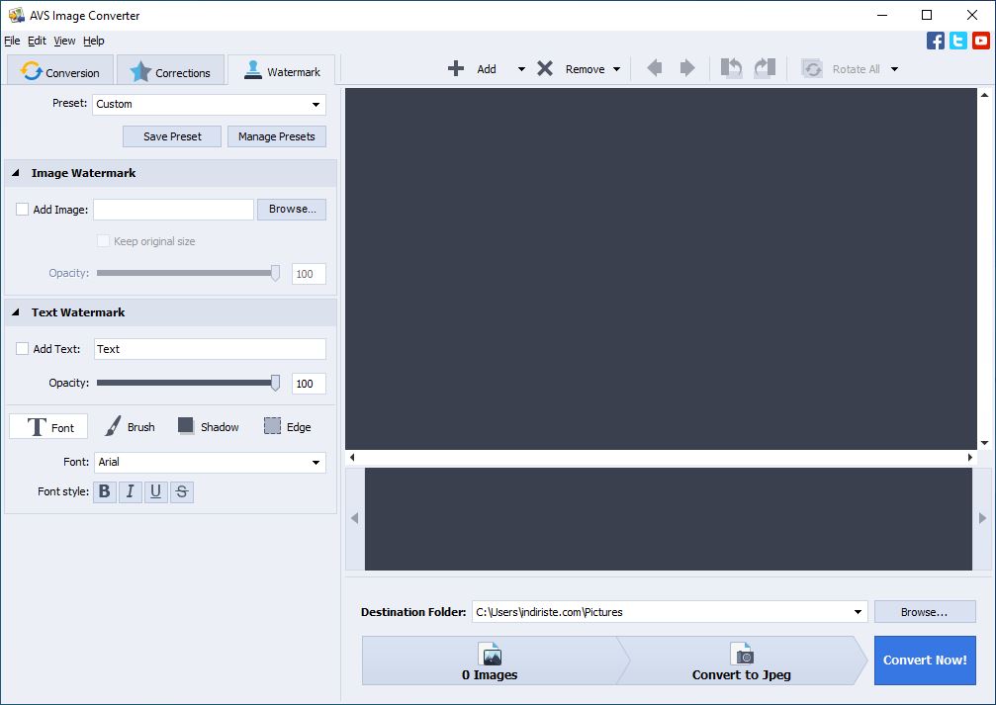
Task: Open the Help menu
Action: [x=93, y=41]
